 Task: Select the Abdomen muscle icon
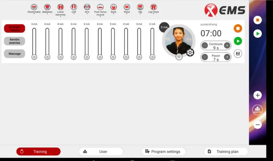47,7
